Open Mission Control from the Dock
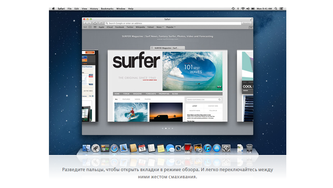Viewport: 333px width, 188px height. pyautogui.click(x=105, y=148)
